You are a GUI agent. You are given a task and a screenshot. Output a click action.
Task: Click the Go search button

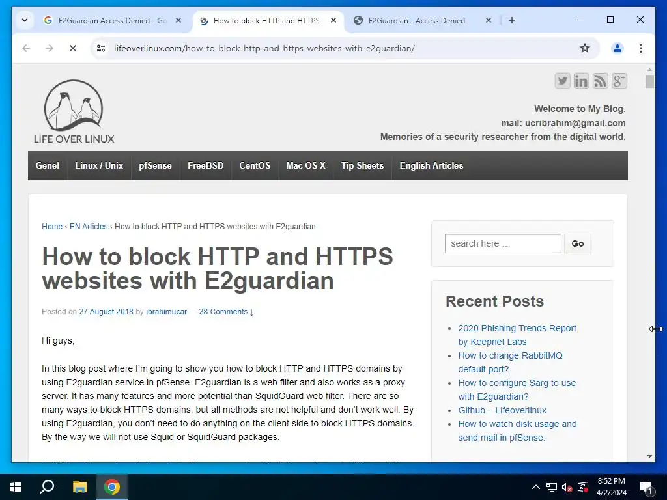(577, 243)
